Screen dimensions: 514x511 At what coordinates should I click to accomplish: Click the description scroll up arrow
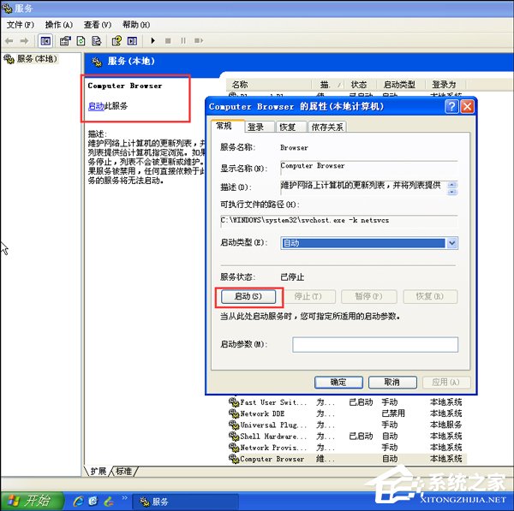452,185
